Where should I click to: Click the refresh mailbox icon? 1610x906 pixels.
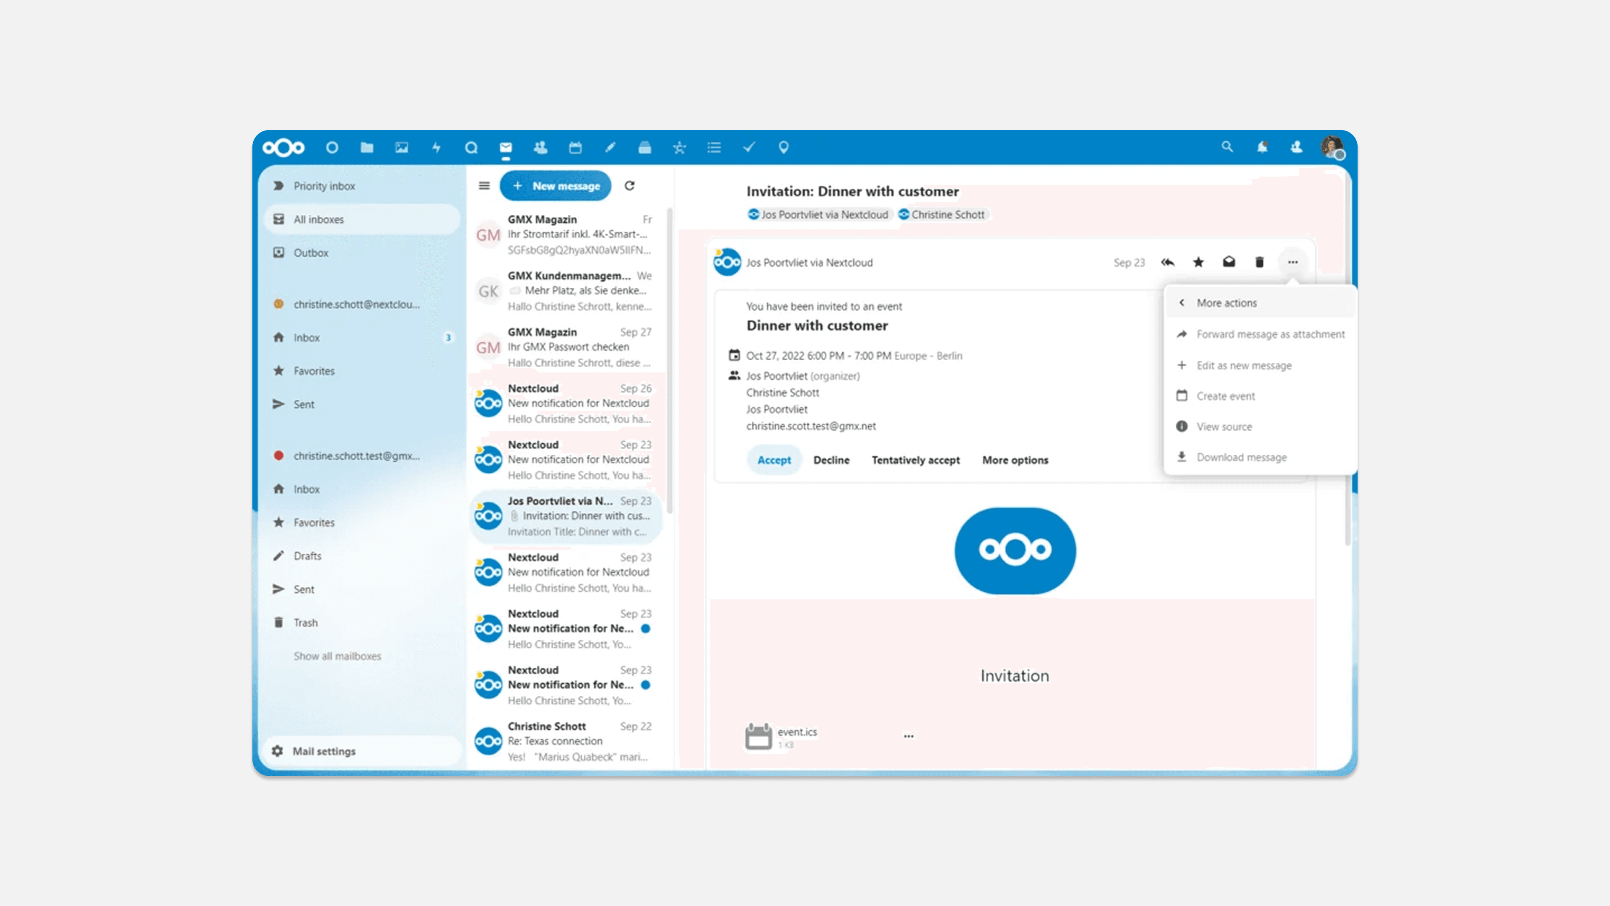click(x=629, y=186)
